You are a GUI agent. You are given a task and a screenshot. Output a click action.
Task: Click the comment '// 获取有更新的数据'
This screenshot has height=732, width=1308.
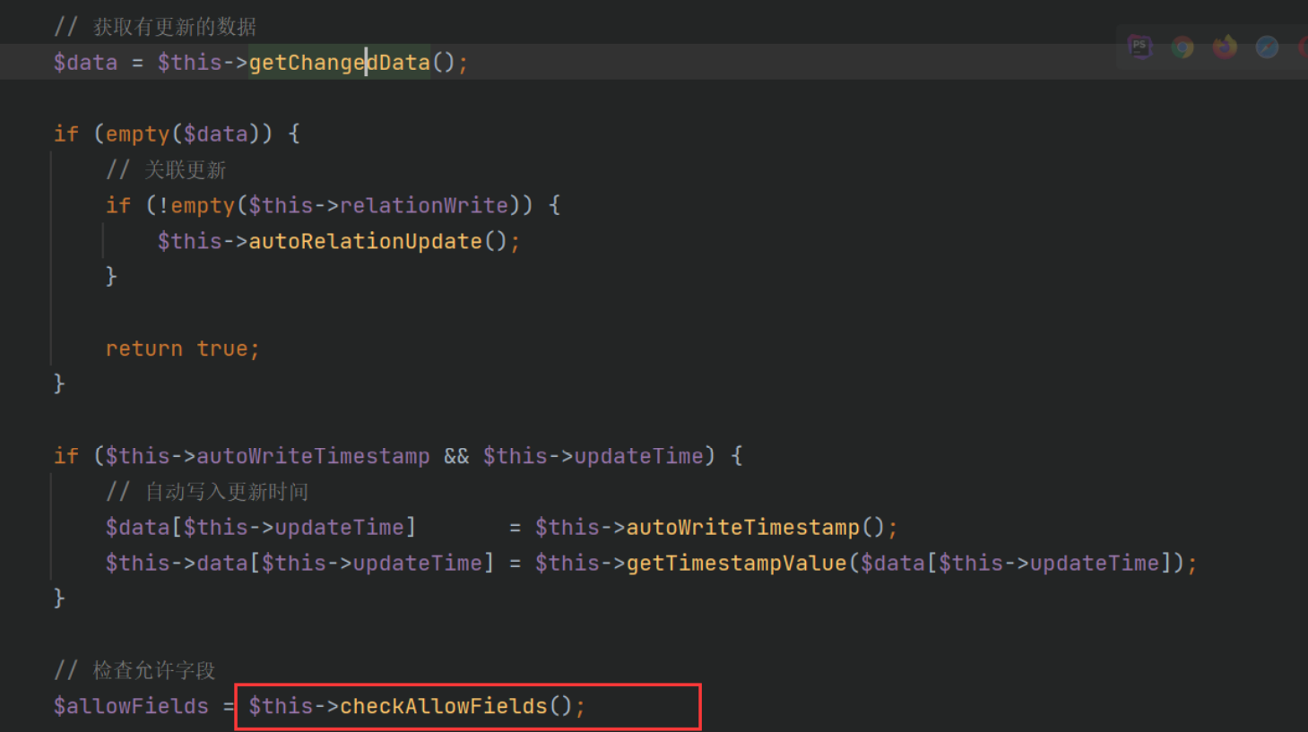click(x=155, y=27)
